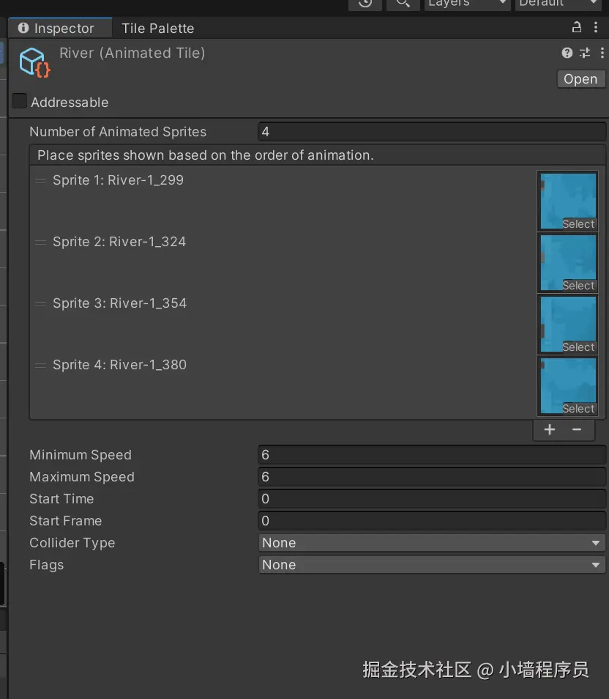The image size is (609, 699).
Task: Click the Inspector lock icon
Action: (x=577, y=28)
